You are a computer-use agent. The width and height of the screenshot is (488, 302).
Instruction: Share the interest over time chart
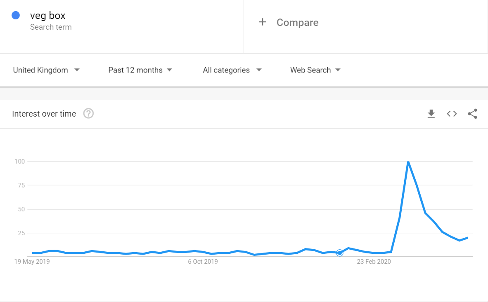[472, 114]
